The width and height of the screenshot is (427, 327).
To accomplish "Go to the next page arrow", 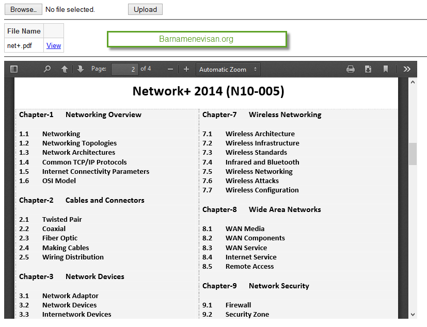I will pyautogui.click(x=81, y=69).
